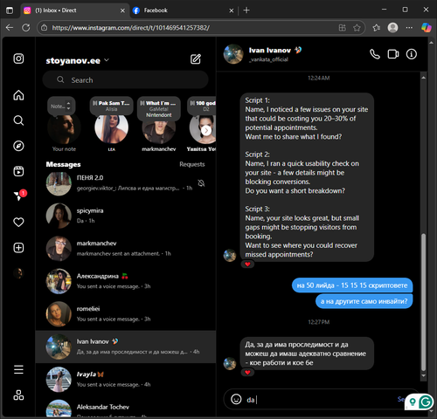437x419 pixels.
Task: Open Александрина conversation
Action: pos(126,281)
